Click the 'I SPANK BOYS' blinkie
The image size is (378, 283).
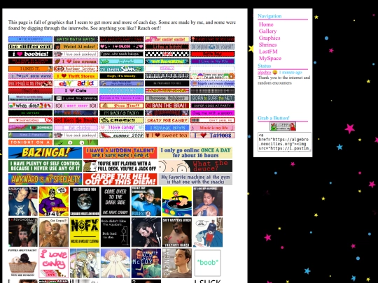tap(167, 128)
